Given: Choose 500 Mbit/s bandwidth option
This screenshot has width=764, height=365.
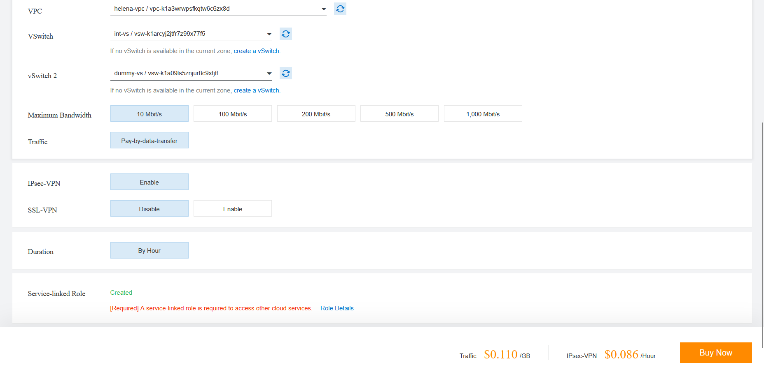Looking at the screenshot, I should 399,114.
